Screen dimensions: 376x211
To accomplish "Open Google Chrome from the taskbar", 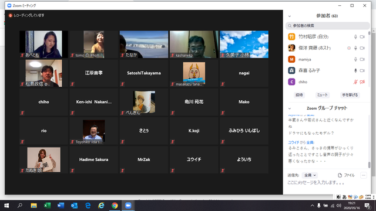I will coord(115,206).
